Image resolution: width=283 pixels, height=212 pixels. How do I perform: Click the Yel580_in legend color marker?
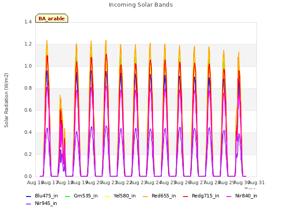(x=107, y=196)
